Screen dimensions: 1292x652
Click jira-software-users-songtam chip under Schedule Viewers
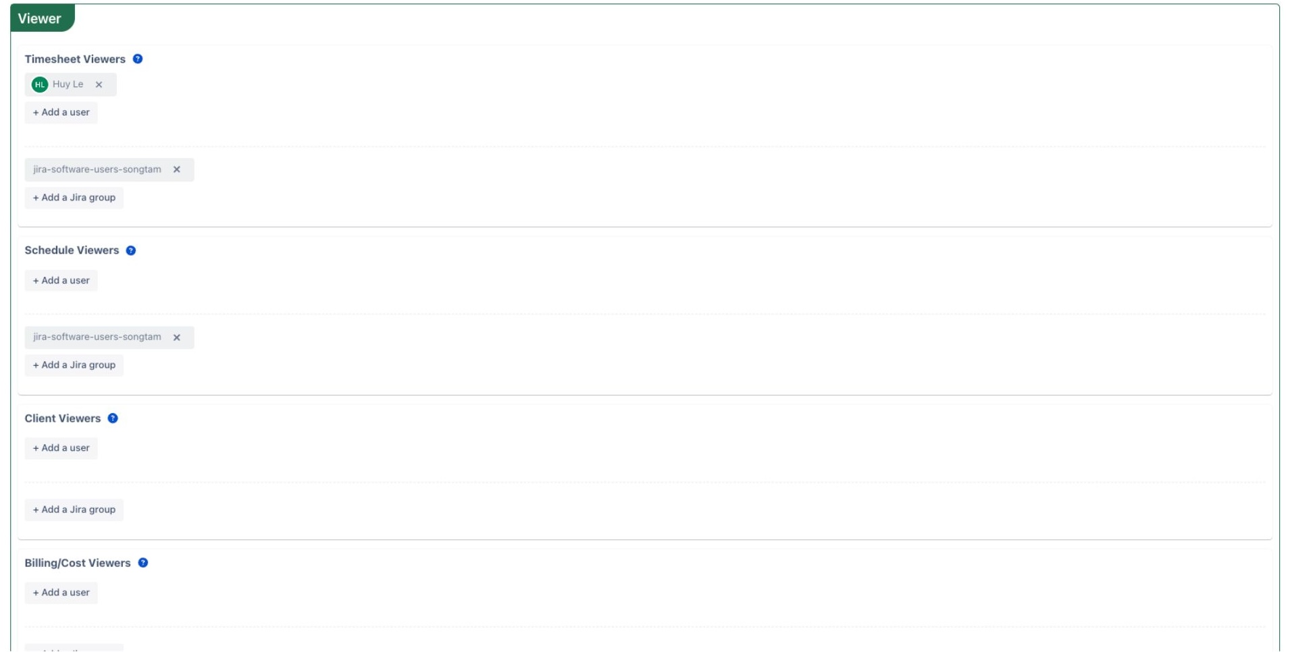[x=97, y=337]
